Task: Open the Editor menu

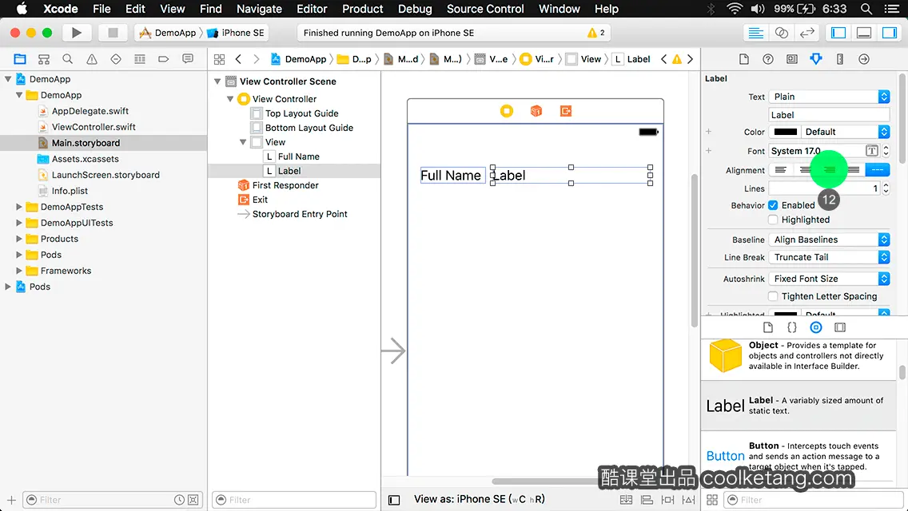Action: point(312,9)
